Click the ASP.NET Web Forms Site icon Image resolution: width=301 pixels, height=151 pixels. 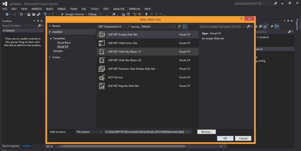click(102, 43)
